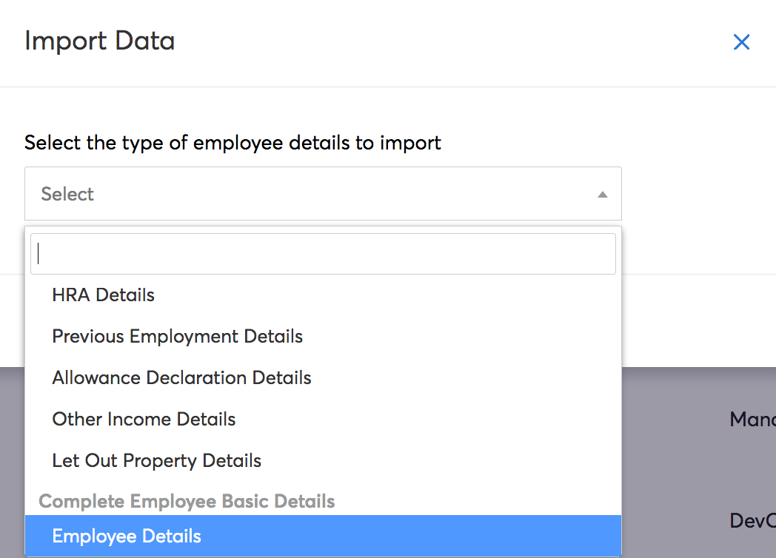Screen dimensions: 776x558
Task: Click the Complete Employee Basic Details group header
Action: coord(187,501)
